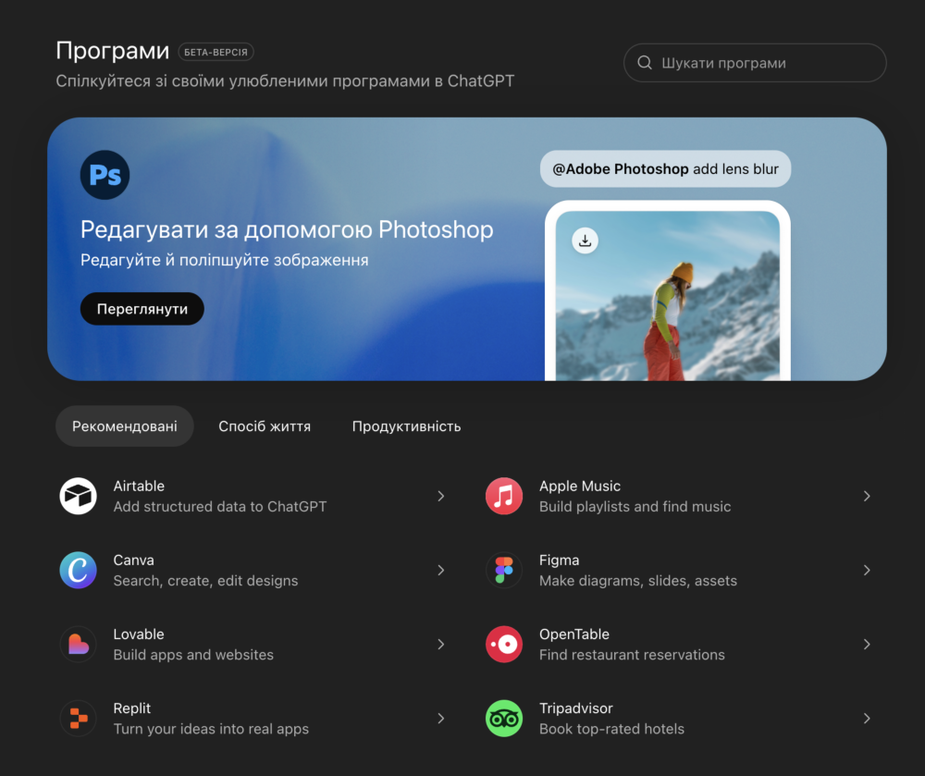The width and height of the screenshot is (925, 776).
Task: Open Apple Music details via chevron arrow
Action: [867, 497]
